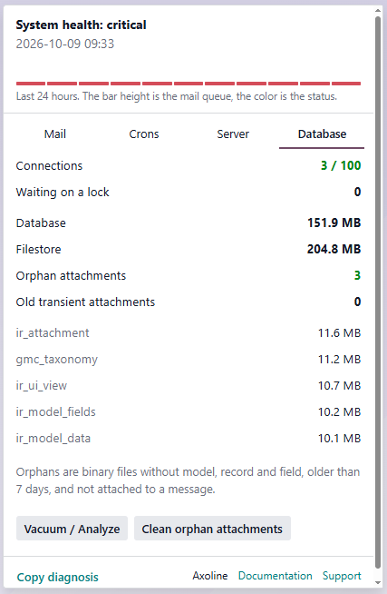
Task: Click the Old transient attachments label
Action: click(85, 302)
